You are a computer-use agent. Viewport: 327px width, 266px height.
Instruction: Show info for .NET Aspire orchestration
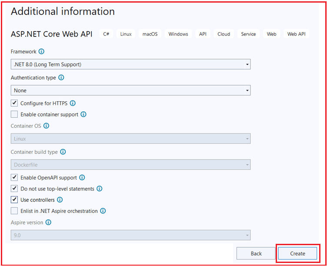pyautogui.click(x=103, y=211)
